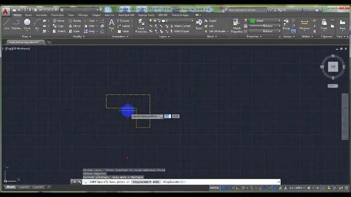This screenshot has height=197, width=351.
Task: Switch to the Parametric ribbon tab
Action: point(57,15)
